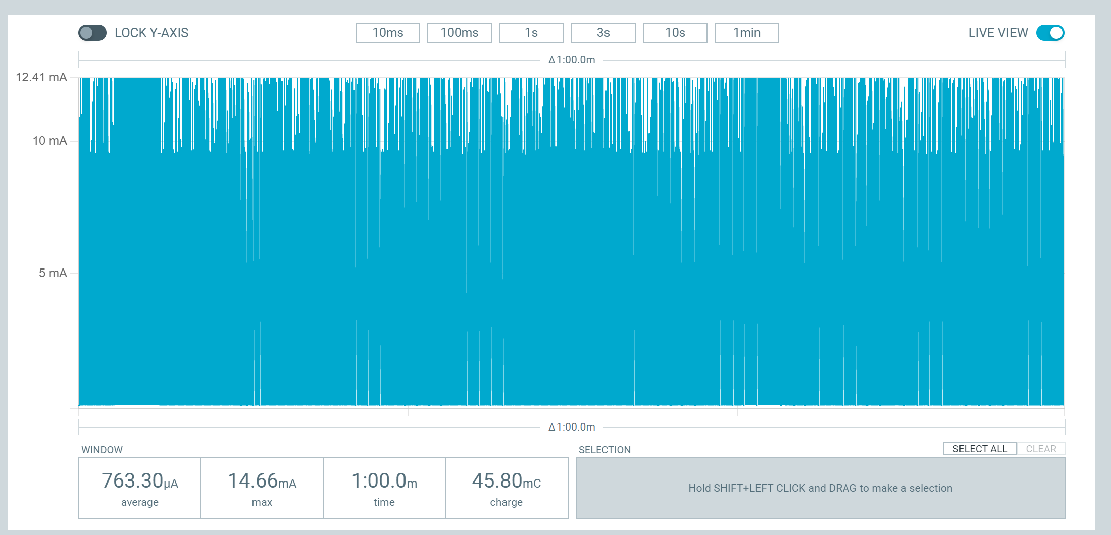Click the Δ1:00.0m label above chart
This screenshot has width=1111, height=535.
click(572, 60)
